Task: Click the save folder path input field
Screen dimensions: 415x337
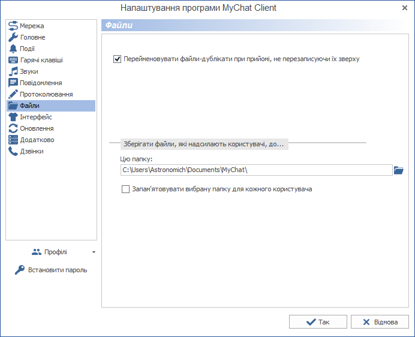Action: [256, 170]
